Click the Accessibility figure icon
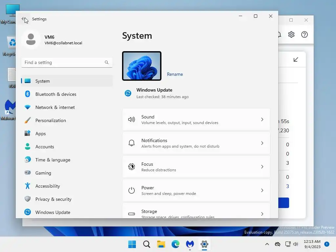This screenshot has width=336, height=252. pos(28,186)
